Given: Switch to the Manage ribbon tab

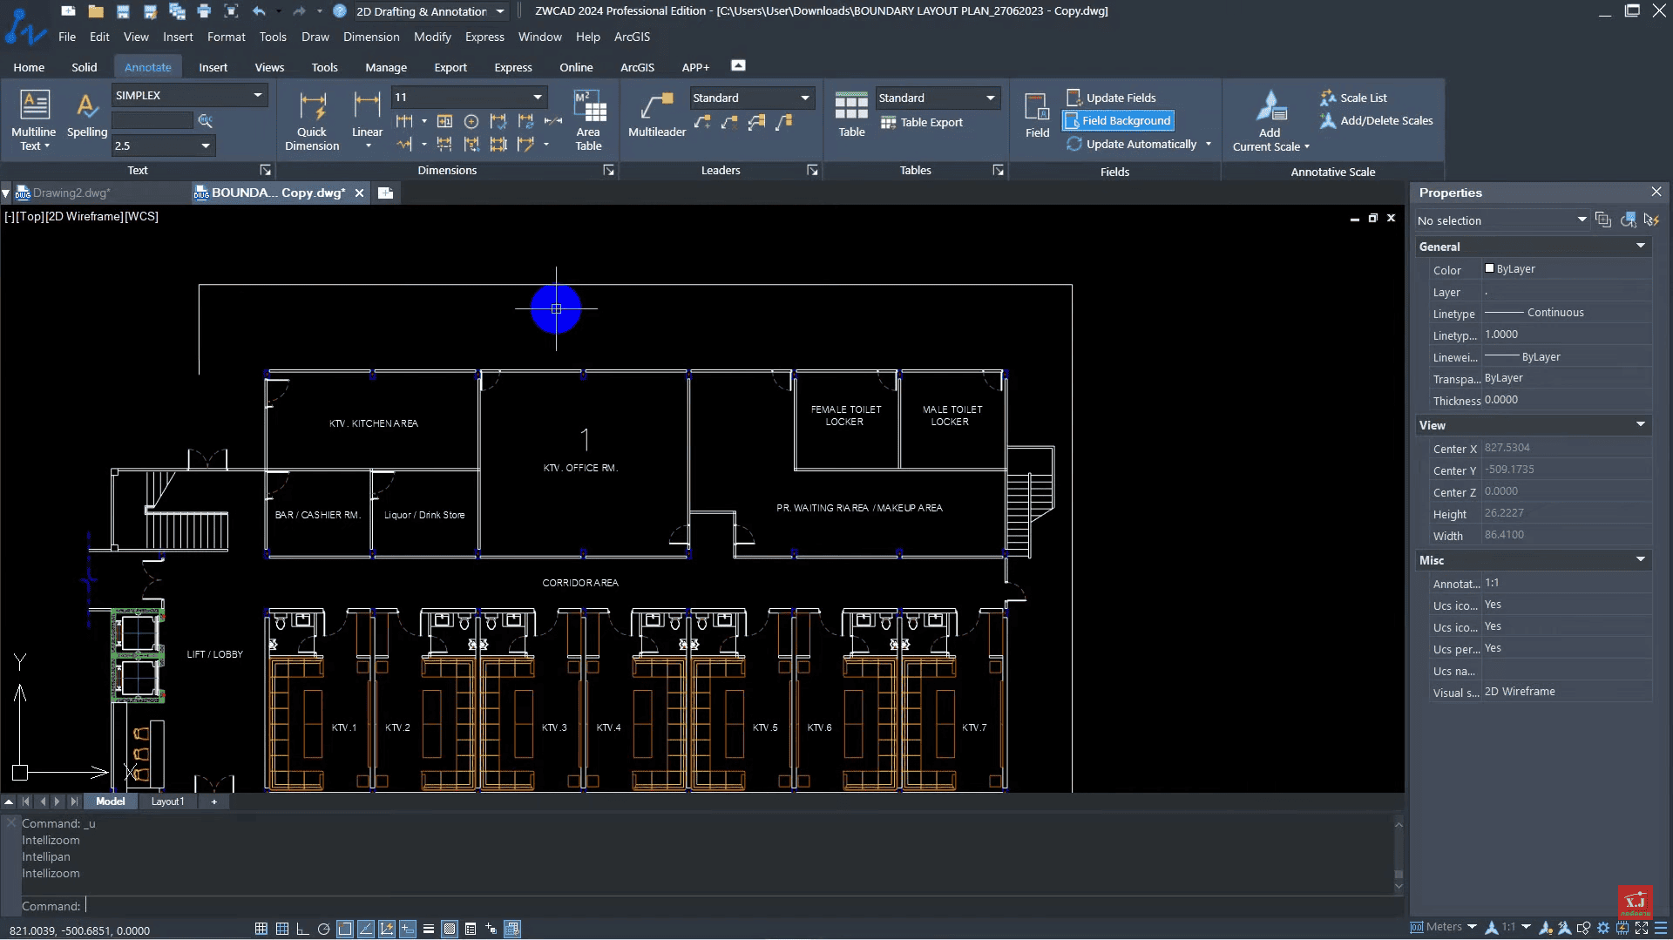Looking at the screenshot, I should point(386,67).
